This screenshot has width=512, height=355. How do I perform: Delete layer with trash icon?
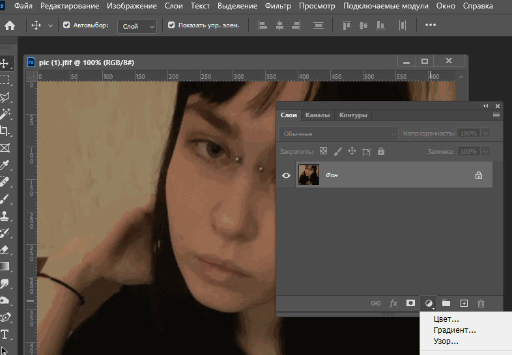tap(481, 304)
